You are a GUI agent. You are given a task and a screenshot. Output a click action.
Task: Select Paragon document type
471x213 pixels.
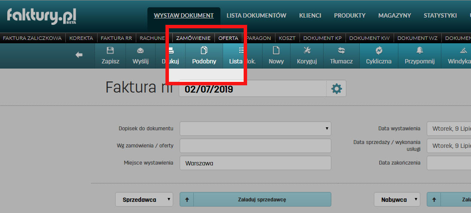[x=258, y=38]
